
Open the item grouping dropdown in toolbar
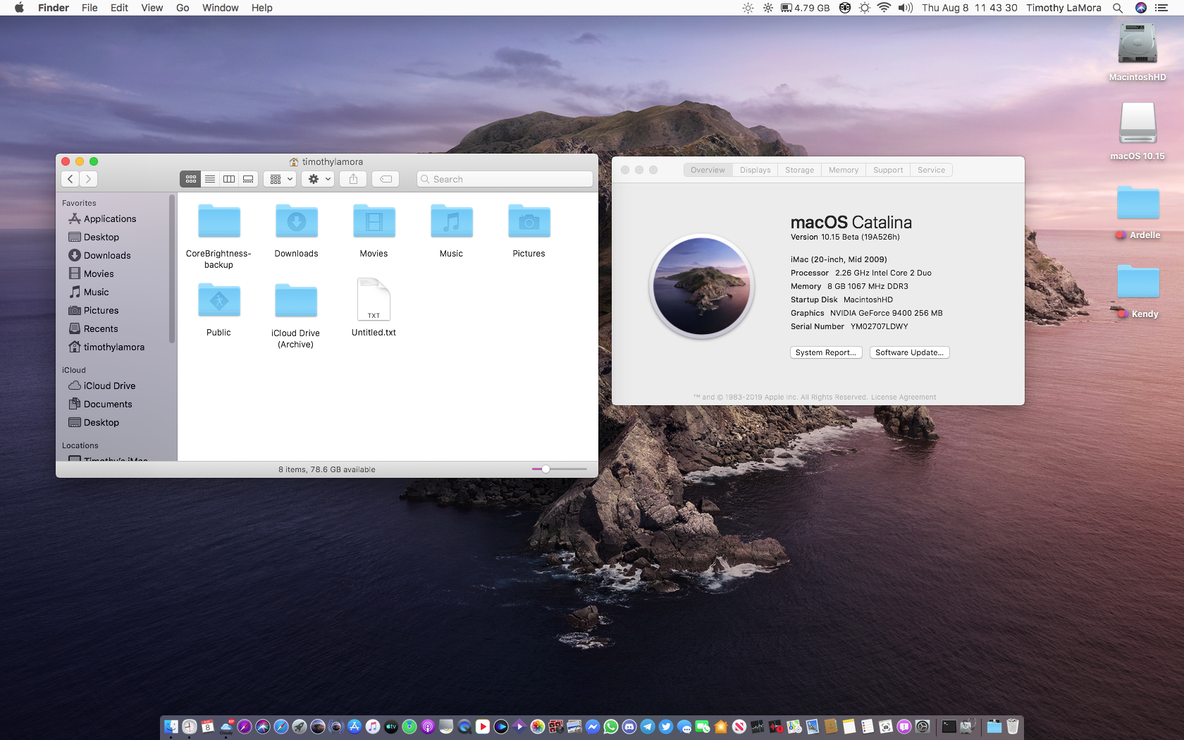(x=280, y=179)
